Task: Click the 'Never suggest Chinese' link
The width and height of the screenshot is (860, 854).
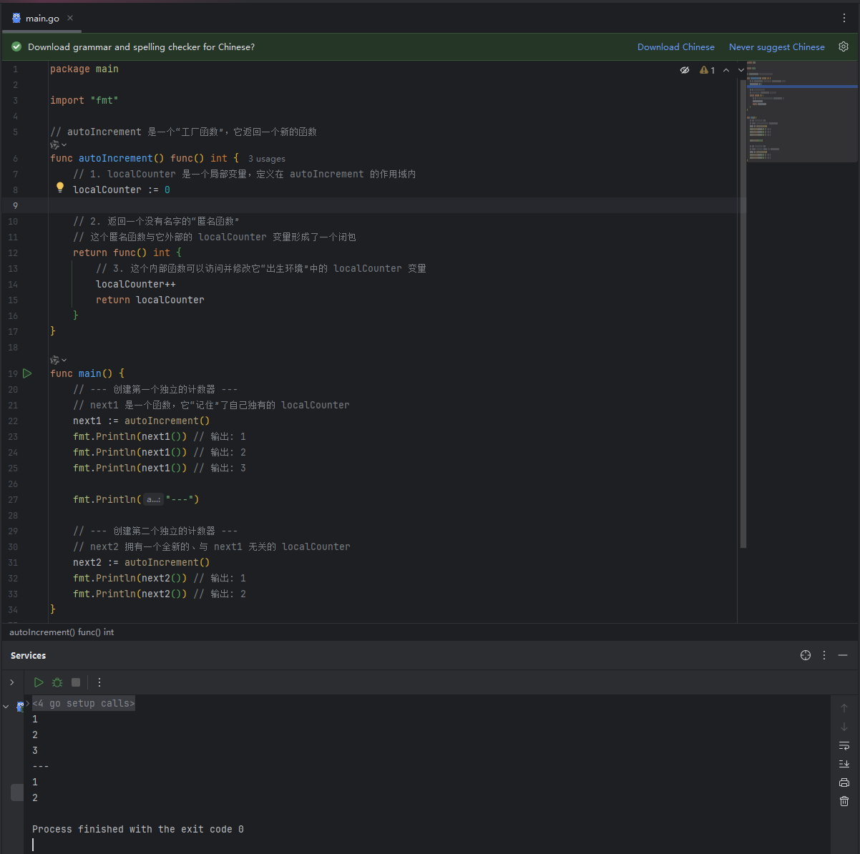Action: tap(776, 47)
